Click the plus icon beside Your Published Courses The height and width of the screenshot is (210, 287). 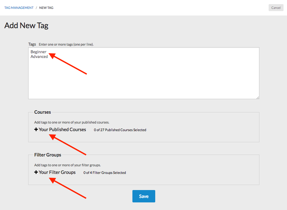pos(36,130)
